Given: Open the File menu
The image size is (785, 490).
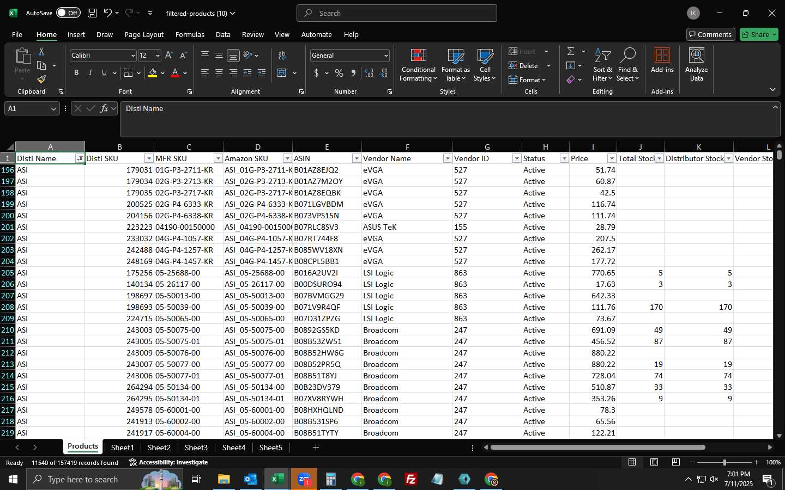Looking at the screenshot, I should (x=17, y=34).
